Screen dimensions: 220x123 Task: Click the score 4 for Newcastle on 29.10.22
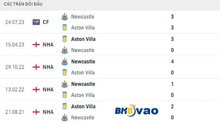pyautogui.click(x=172, y=61)
